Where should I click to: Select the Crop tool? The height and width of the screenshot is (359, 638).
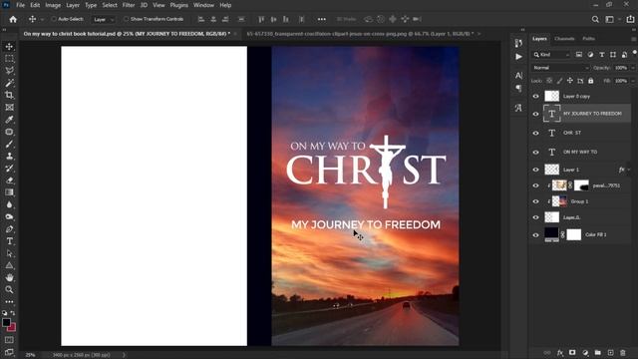pos(9,96)
